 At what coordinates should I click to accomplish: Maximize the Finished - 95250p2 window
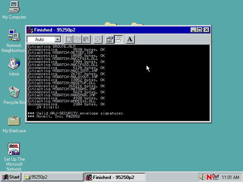tap(199, 30)
